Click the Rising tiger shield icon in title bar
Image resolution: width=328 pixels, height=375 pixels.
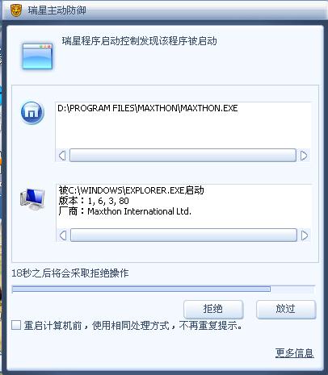coord(16,10)
